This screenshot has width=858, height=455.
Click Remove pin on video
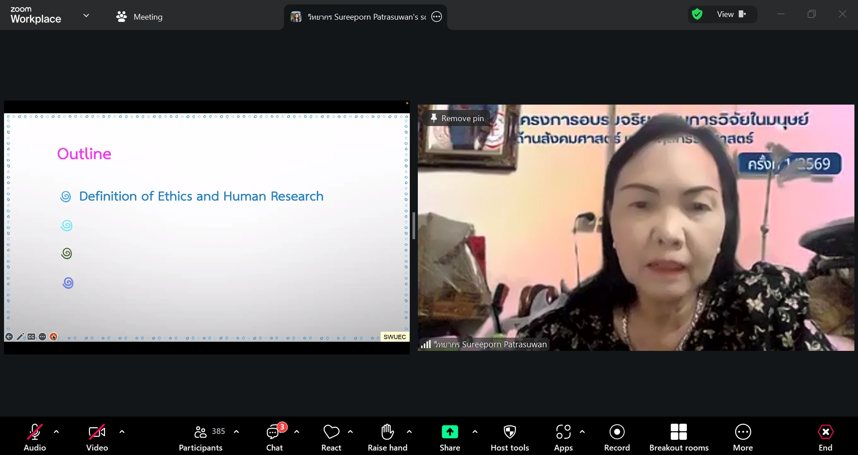[457, 118]
